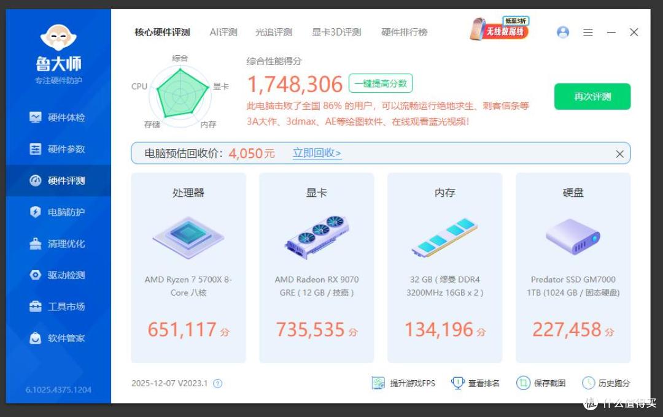This screenshot has height=417, width=663.
Task: Open 工具市场 in the sidebar
Action: point(58,307)
